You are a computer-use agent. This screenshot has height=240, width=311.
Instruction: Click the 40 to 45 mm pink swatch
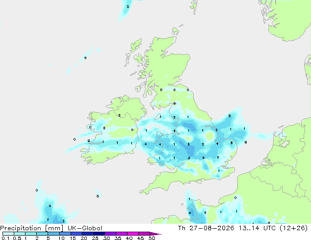click(x=133, y=234)
